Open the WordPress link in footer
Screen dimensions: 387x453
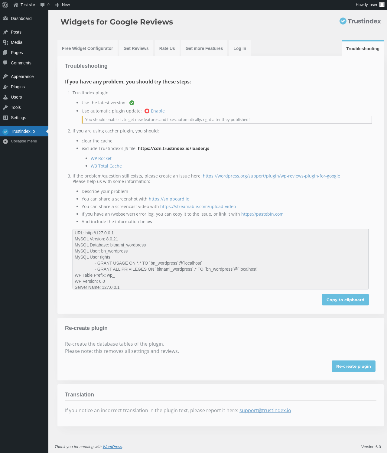(112, 447)
